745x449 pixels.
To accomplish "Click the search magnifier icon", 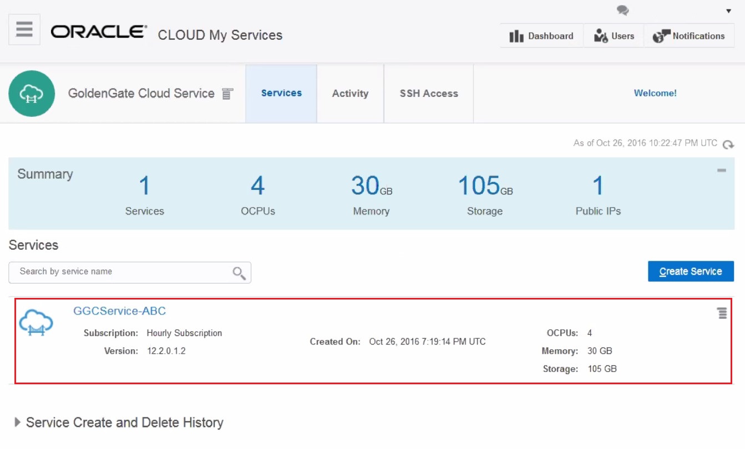I will [x=239, y=273].
